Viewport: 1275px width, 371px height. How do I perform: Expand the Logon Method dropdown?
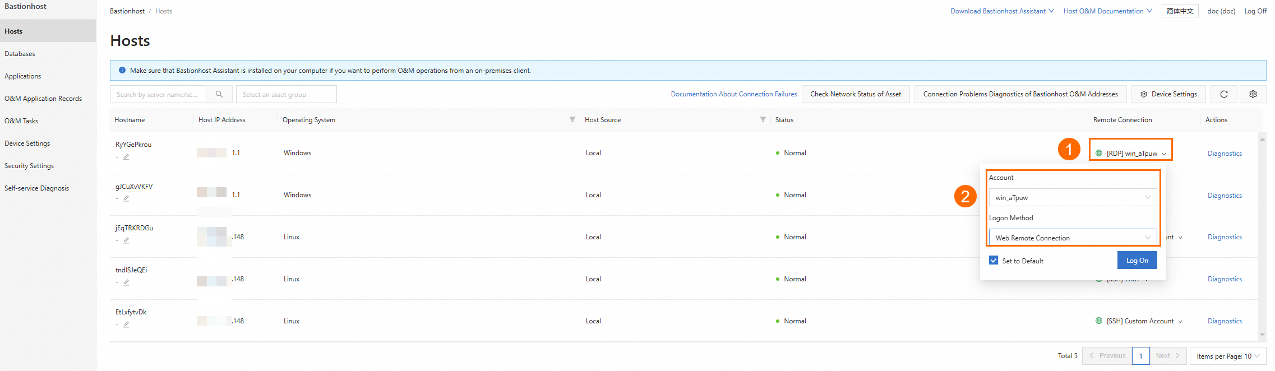click(x=1072, y=238)
